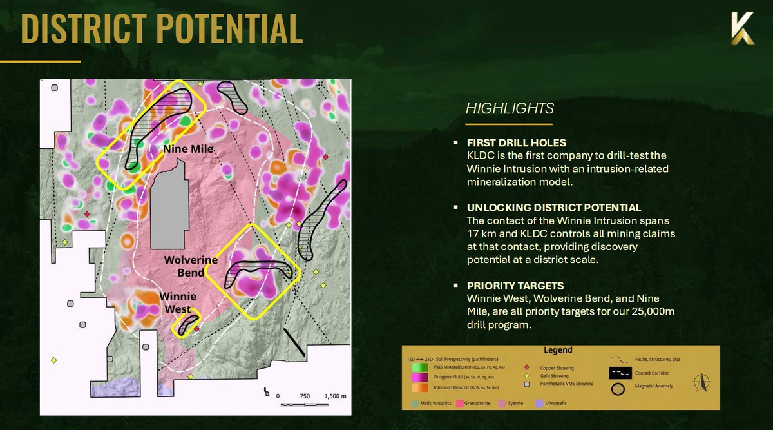Select the Gold Showing yellow diamond legend icon
Screen dimensions: 773x430
pos(527,375)
